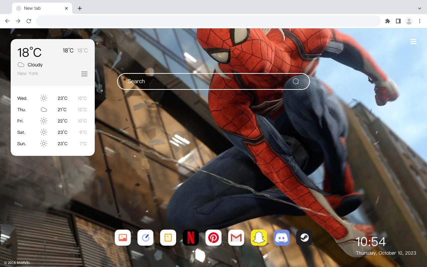Go forward to next page
This screenshot has width=427, height=267.
click(18, 21)
